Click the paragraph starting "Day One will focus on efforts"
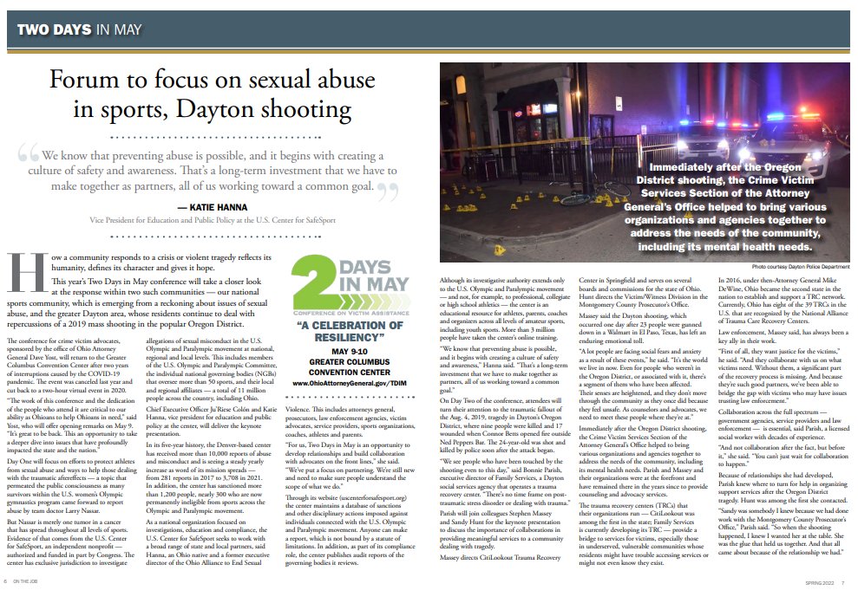The width and height of the screenshot is (858, 590). 72,486
